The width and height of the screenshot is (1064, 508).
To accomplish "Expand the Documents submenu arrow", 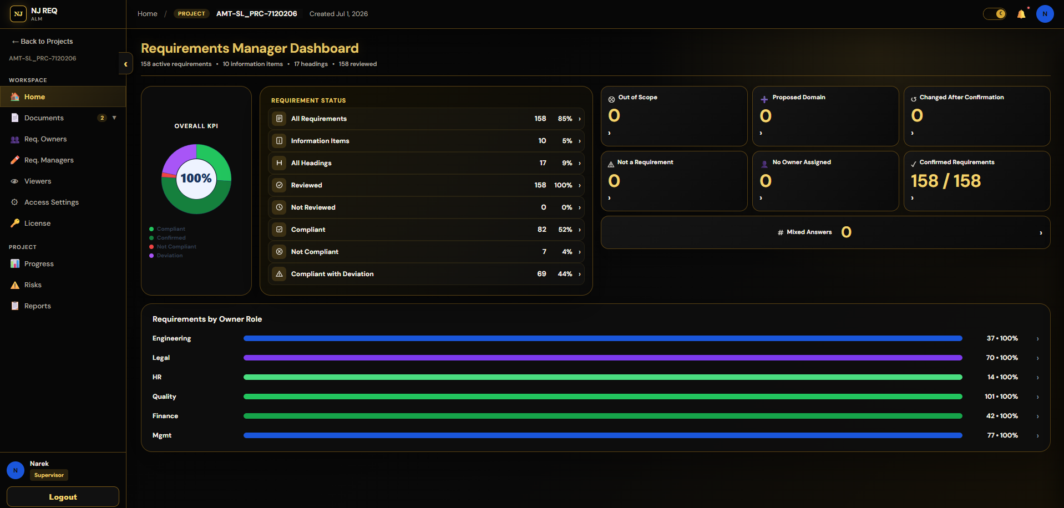I will pyautogui.click(x=114, y=118).
